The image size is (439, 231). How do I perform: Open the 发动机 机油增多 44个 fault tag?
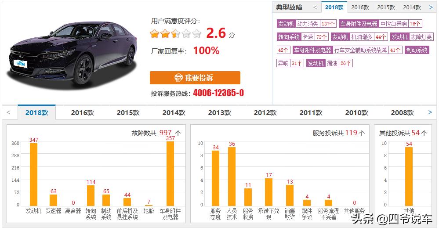pyautogui.click(x=359, y=37)
